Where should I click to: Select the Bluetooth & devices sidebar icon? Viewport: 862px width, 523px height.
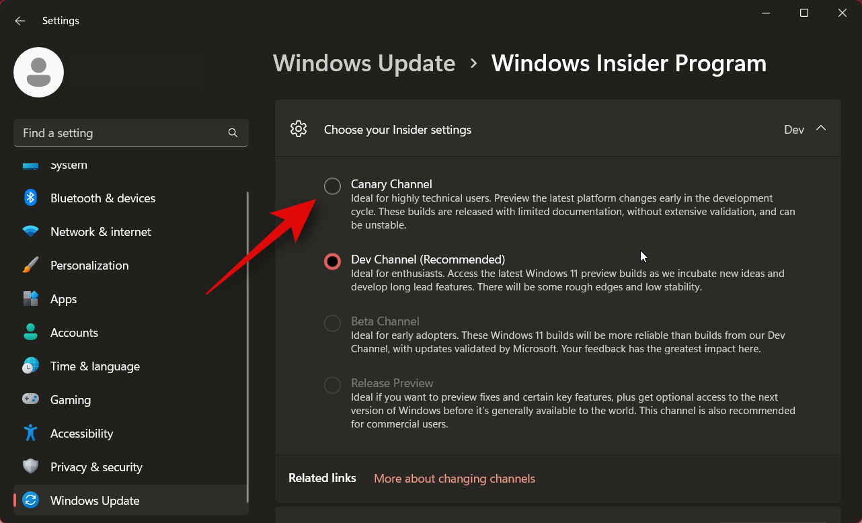point(30,198)
